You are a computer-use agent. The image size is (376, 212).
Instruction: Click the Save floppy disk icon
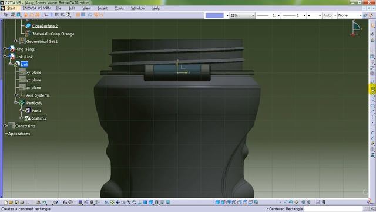point(16,203)
